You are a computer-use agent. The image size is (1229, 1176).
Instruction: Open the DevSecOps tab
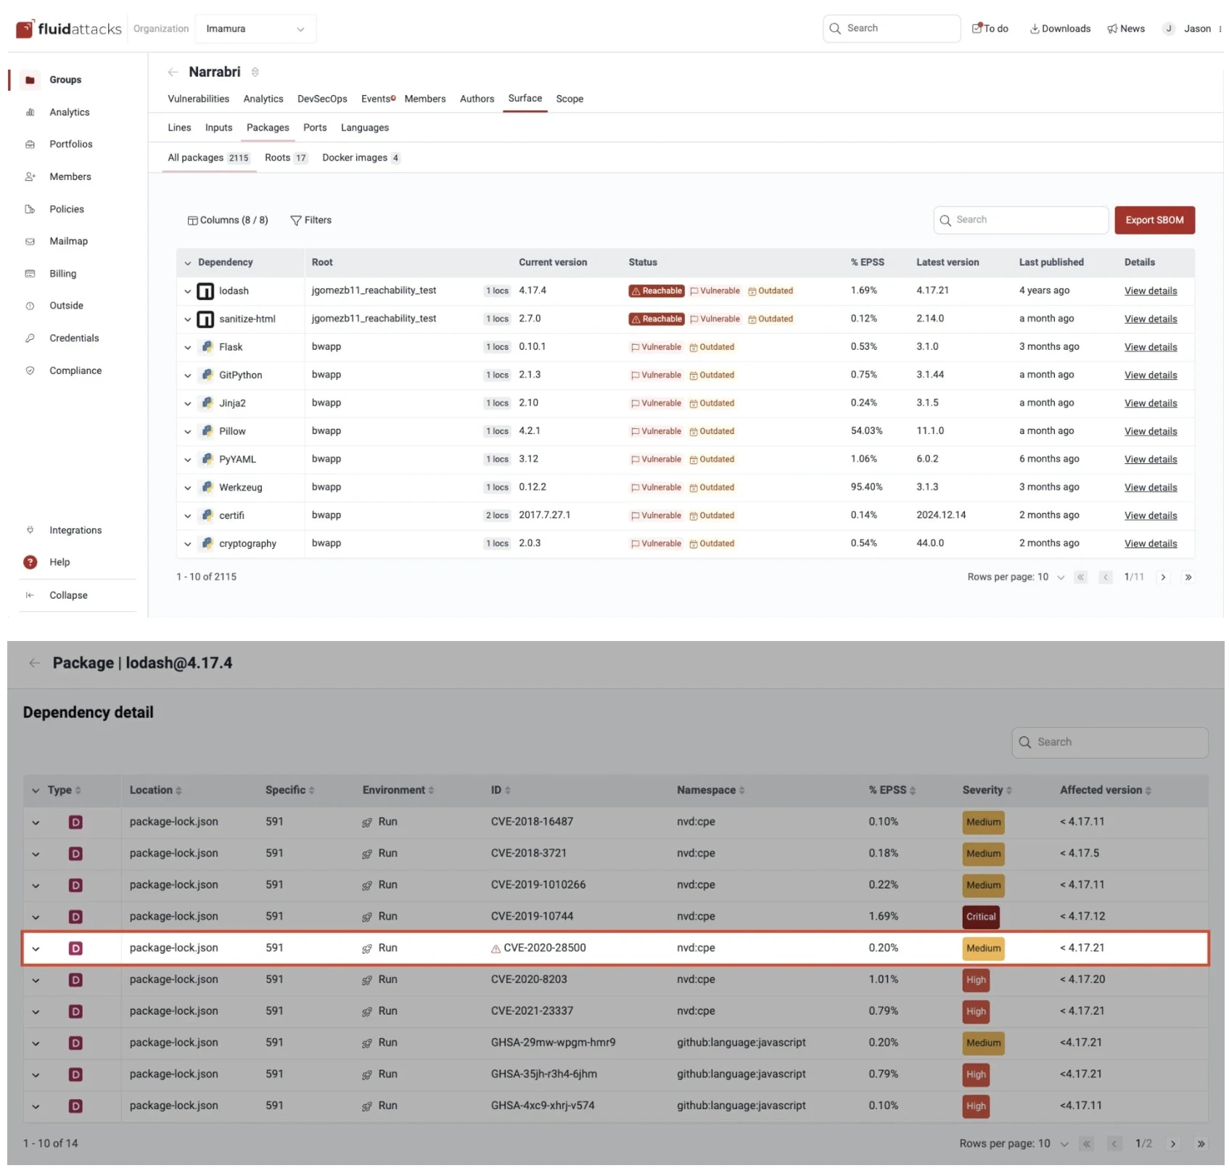point(322,99)
